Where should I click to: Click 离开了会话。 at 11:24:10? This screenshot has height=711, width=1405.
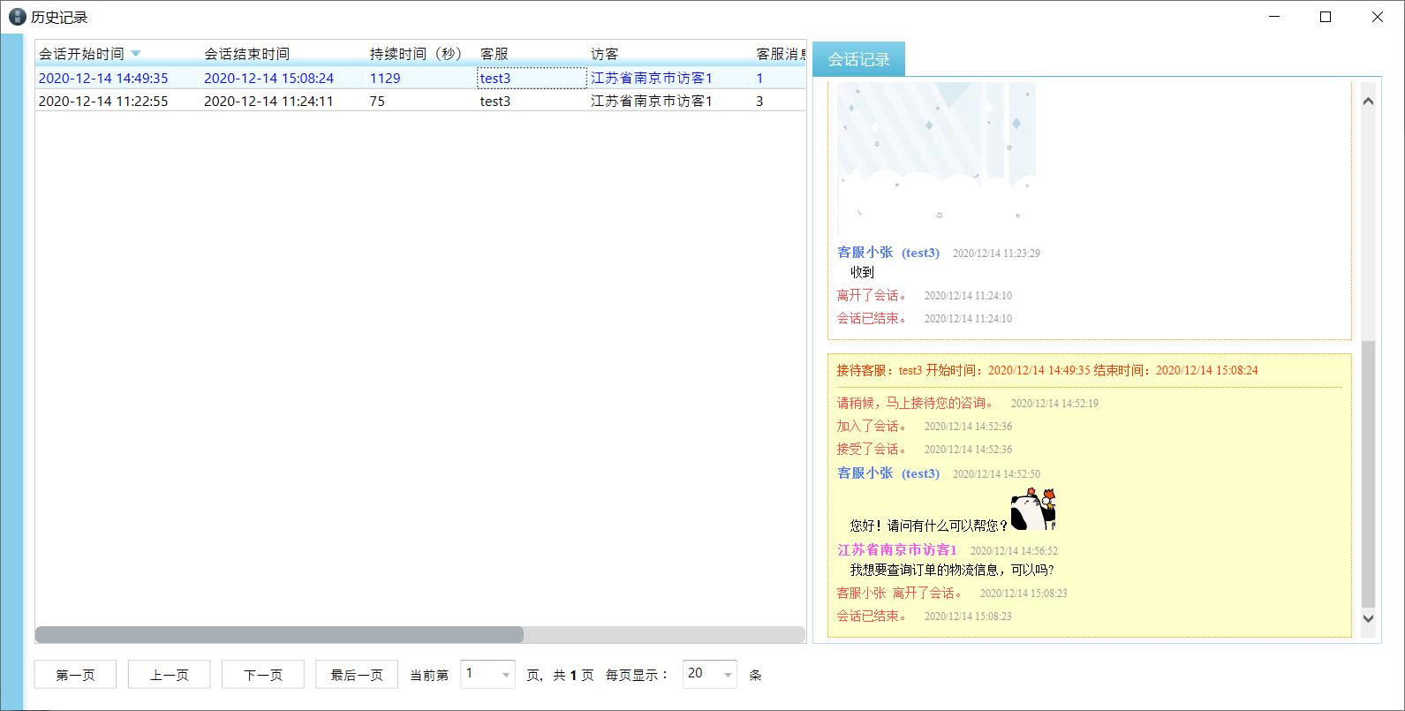pos(874,295)
